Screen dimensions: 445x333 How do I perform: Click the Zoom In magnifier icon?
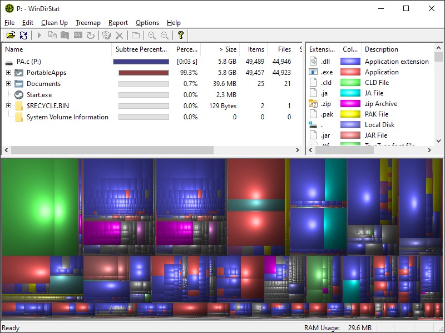click(x=151, y=36)
